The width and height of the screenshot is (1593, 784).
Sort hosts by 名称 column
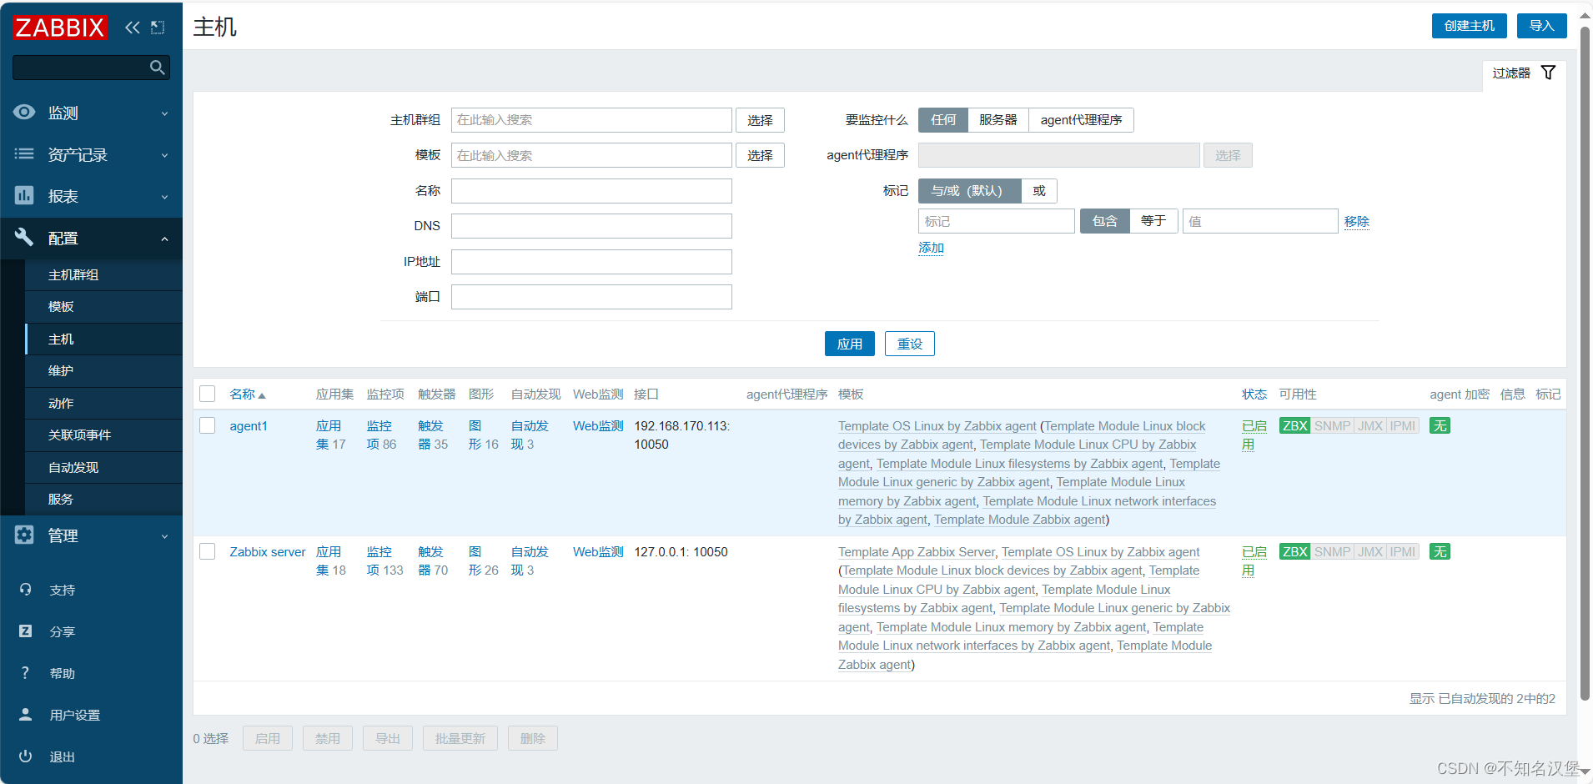coord(247,395)
